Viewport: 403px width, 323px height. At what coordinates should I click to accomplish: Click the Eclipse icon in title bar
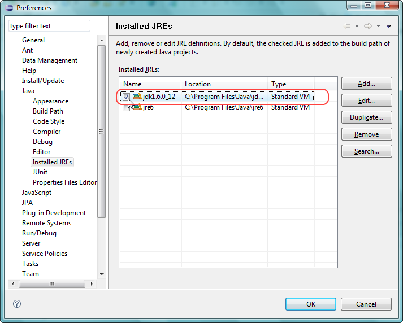(x=9, y=8)
